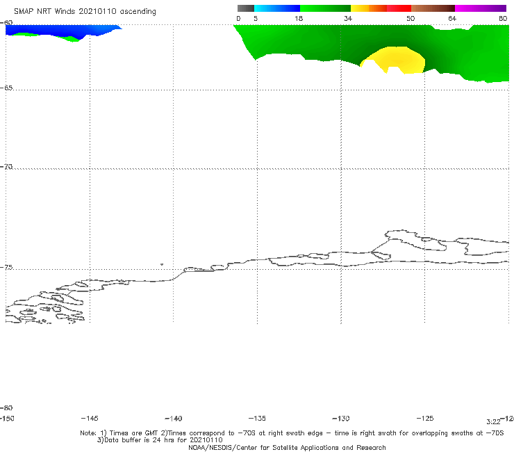The width and height of the screenshot is (514, 452).
Task: Click the blue segment of the wind color bar
Action: (x=277, y=8)
